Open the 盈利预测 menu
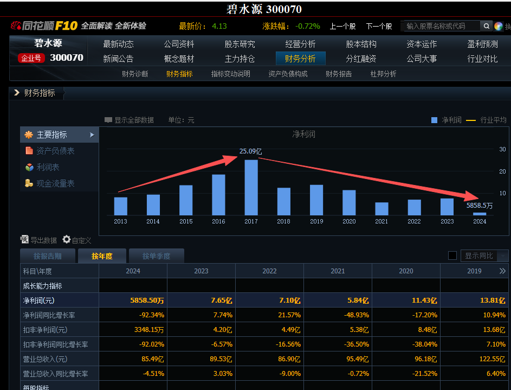 tap(483, 44)
